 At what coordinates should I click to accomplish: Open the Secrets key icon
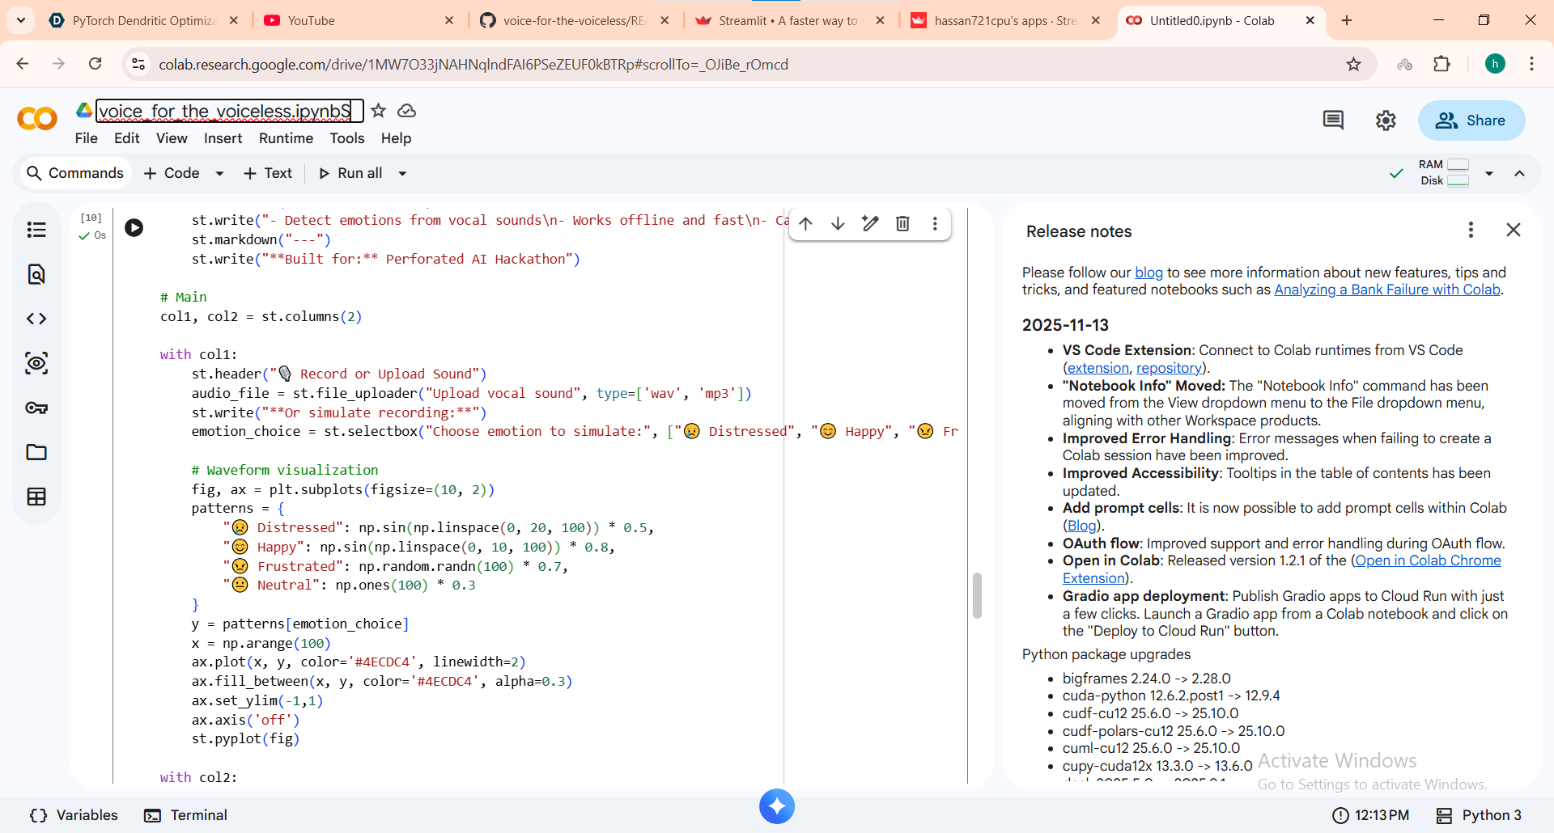pyautogui.click(x=36, y=408)
